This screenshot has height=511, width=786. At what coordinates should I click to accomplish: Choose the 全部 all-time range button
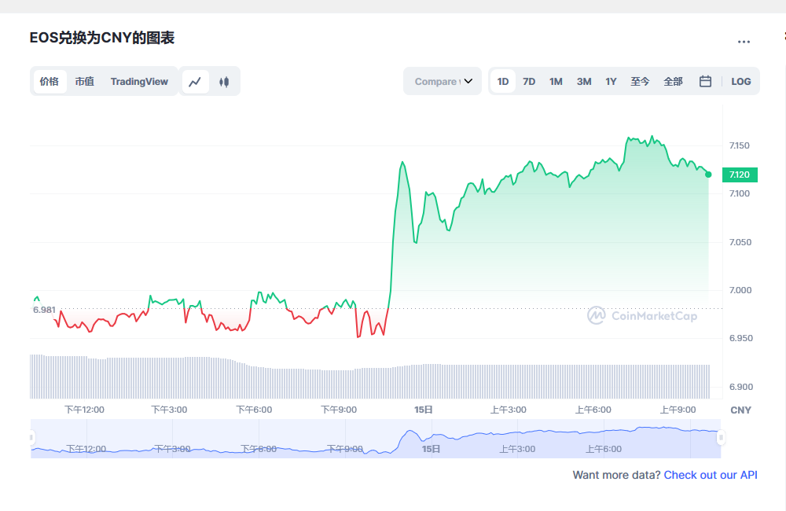[674, 82]
